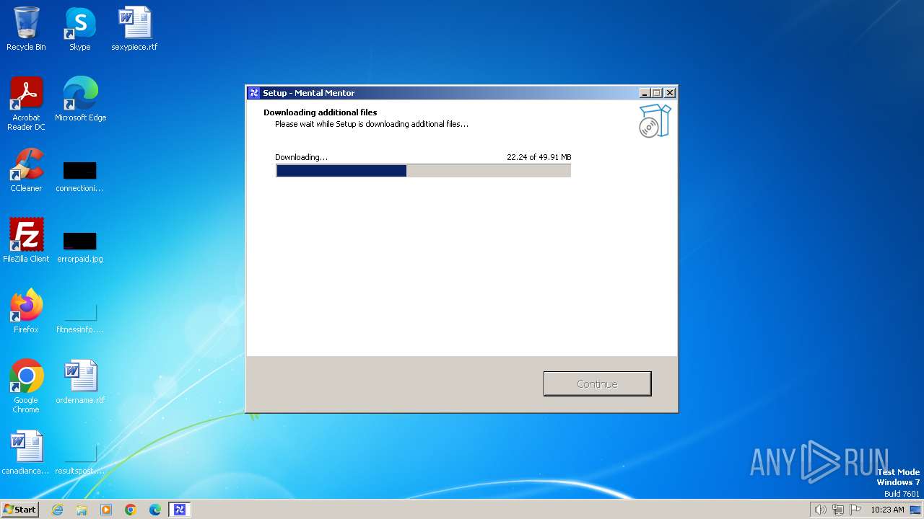Open the CCleaner desktop shortcut
924x519 pixels.
click(26, 170)
